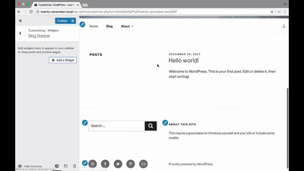Open the Pinterest social icon
This screenshot has width=304, height=171.
pos(131,164)
